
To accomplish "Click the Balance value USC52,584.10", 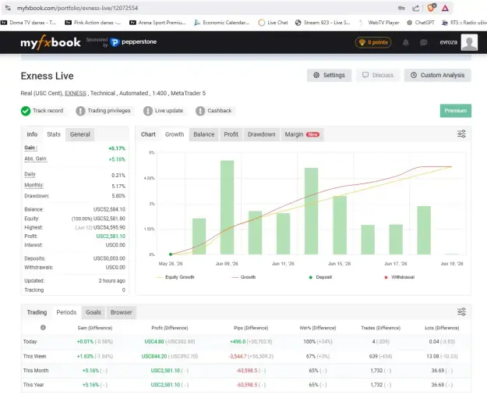I will click(x=109, y=209).
